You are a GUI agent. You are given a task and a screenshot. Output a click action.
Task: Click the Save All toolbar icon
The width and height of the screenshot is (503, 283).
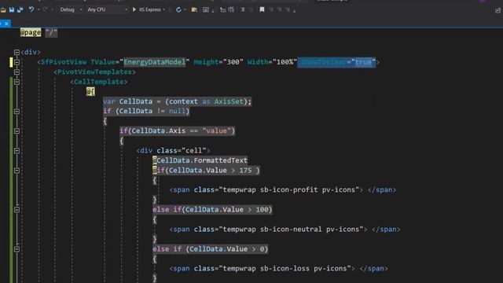tap(20, 10)
